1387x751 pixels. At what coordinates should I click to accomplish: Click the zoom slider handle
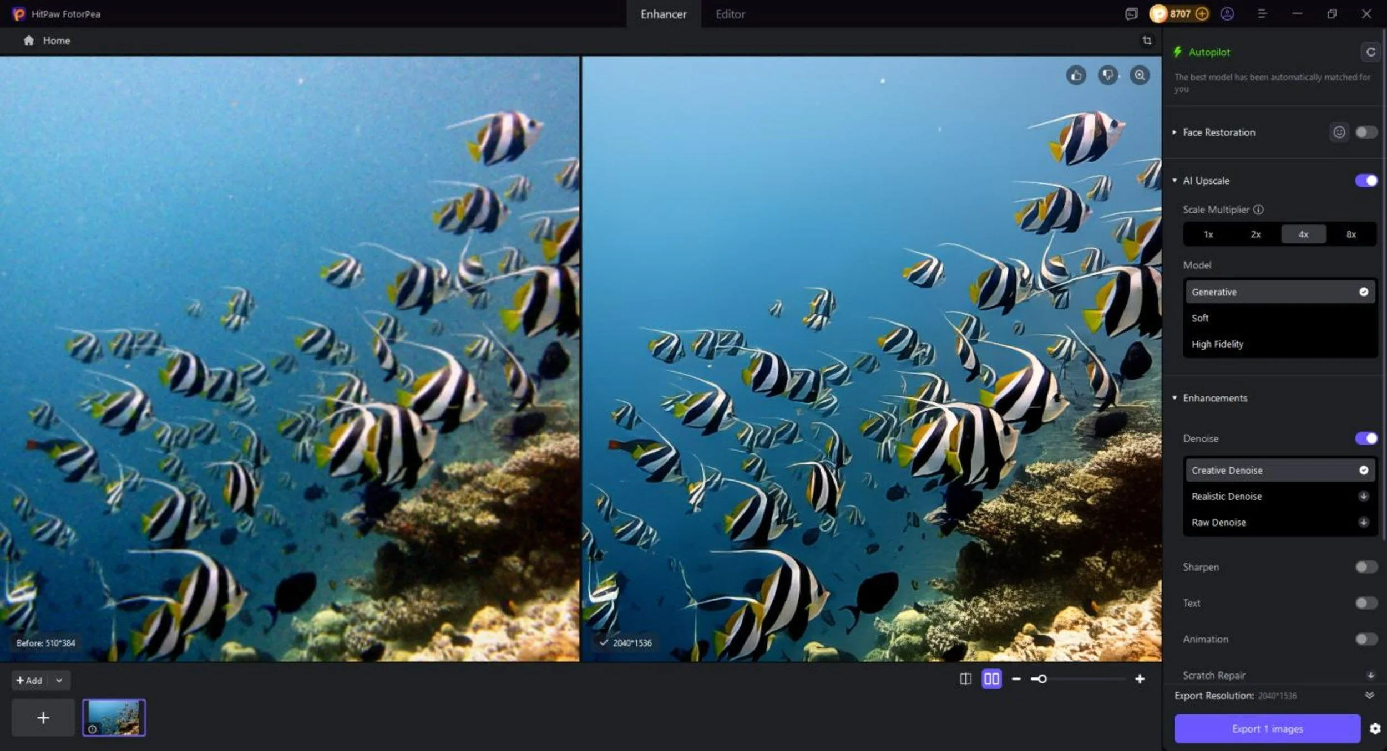click(1042, 679)
